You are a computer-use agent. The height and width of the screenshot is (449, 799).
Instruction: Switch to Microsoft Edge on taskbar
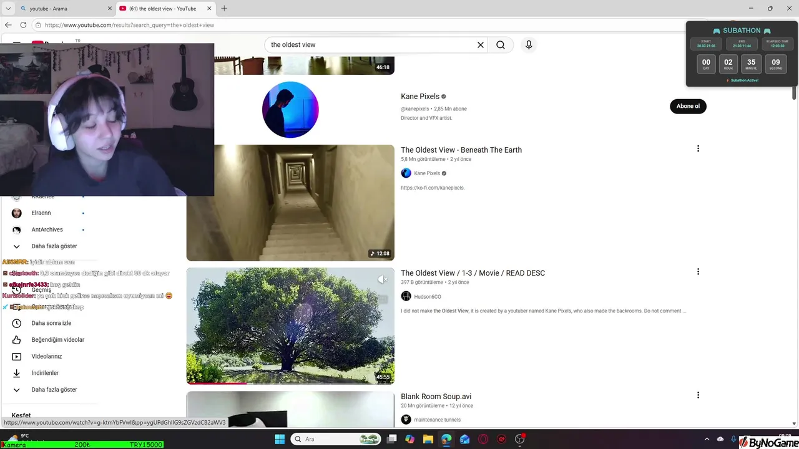[x=446, y=439]
